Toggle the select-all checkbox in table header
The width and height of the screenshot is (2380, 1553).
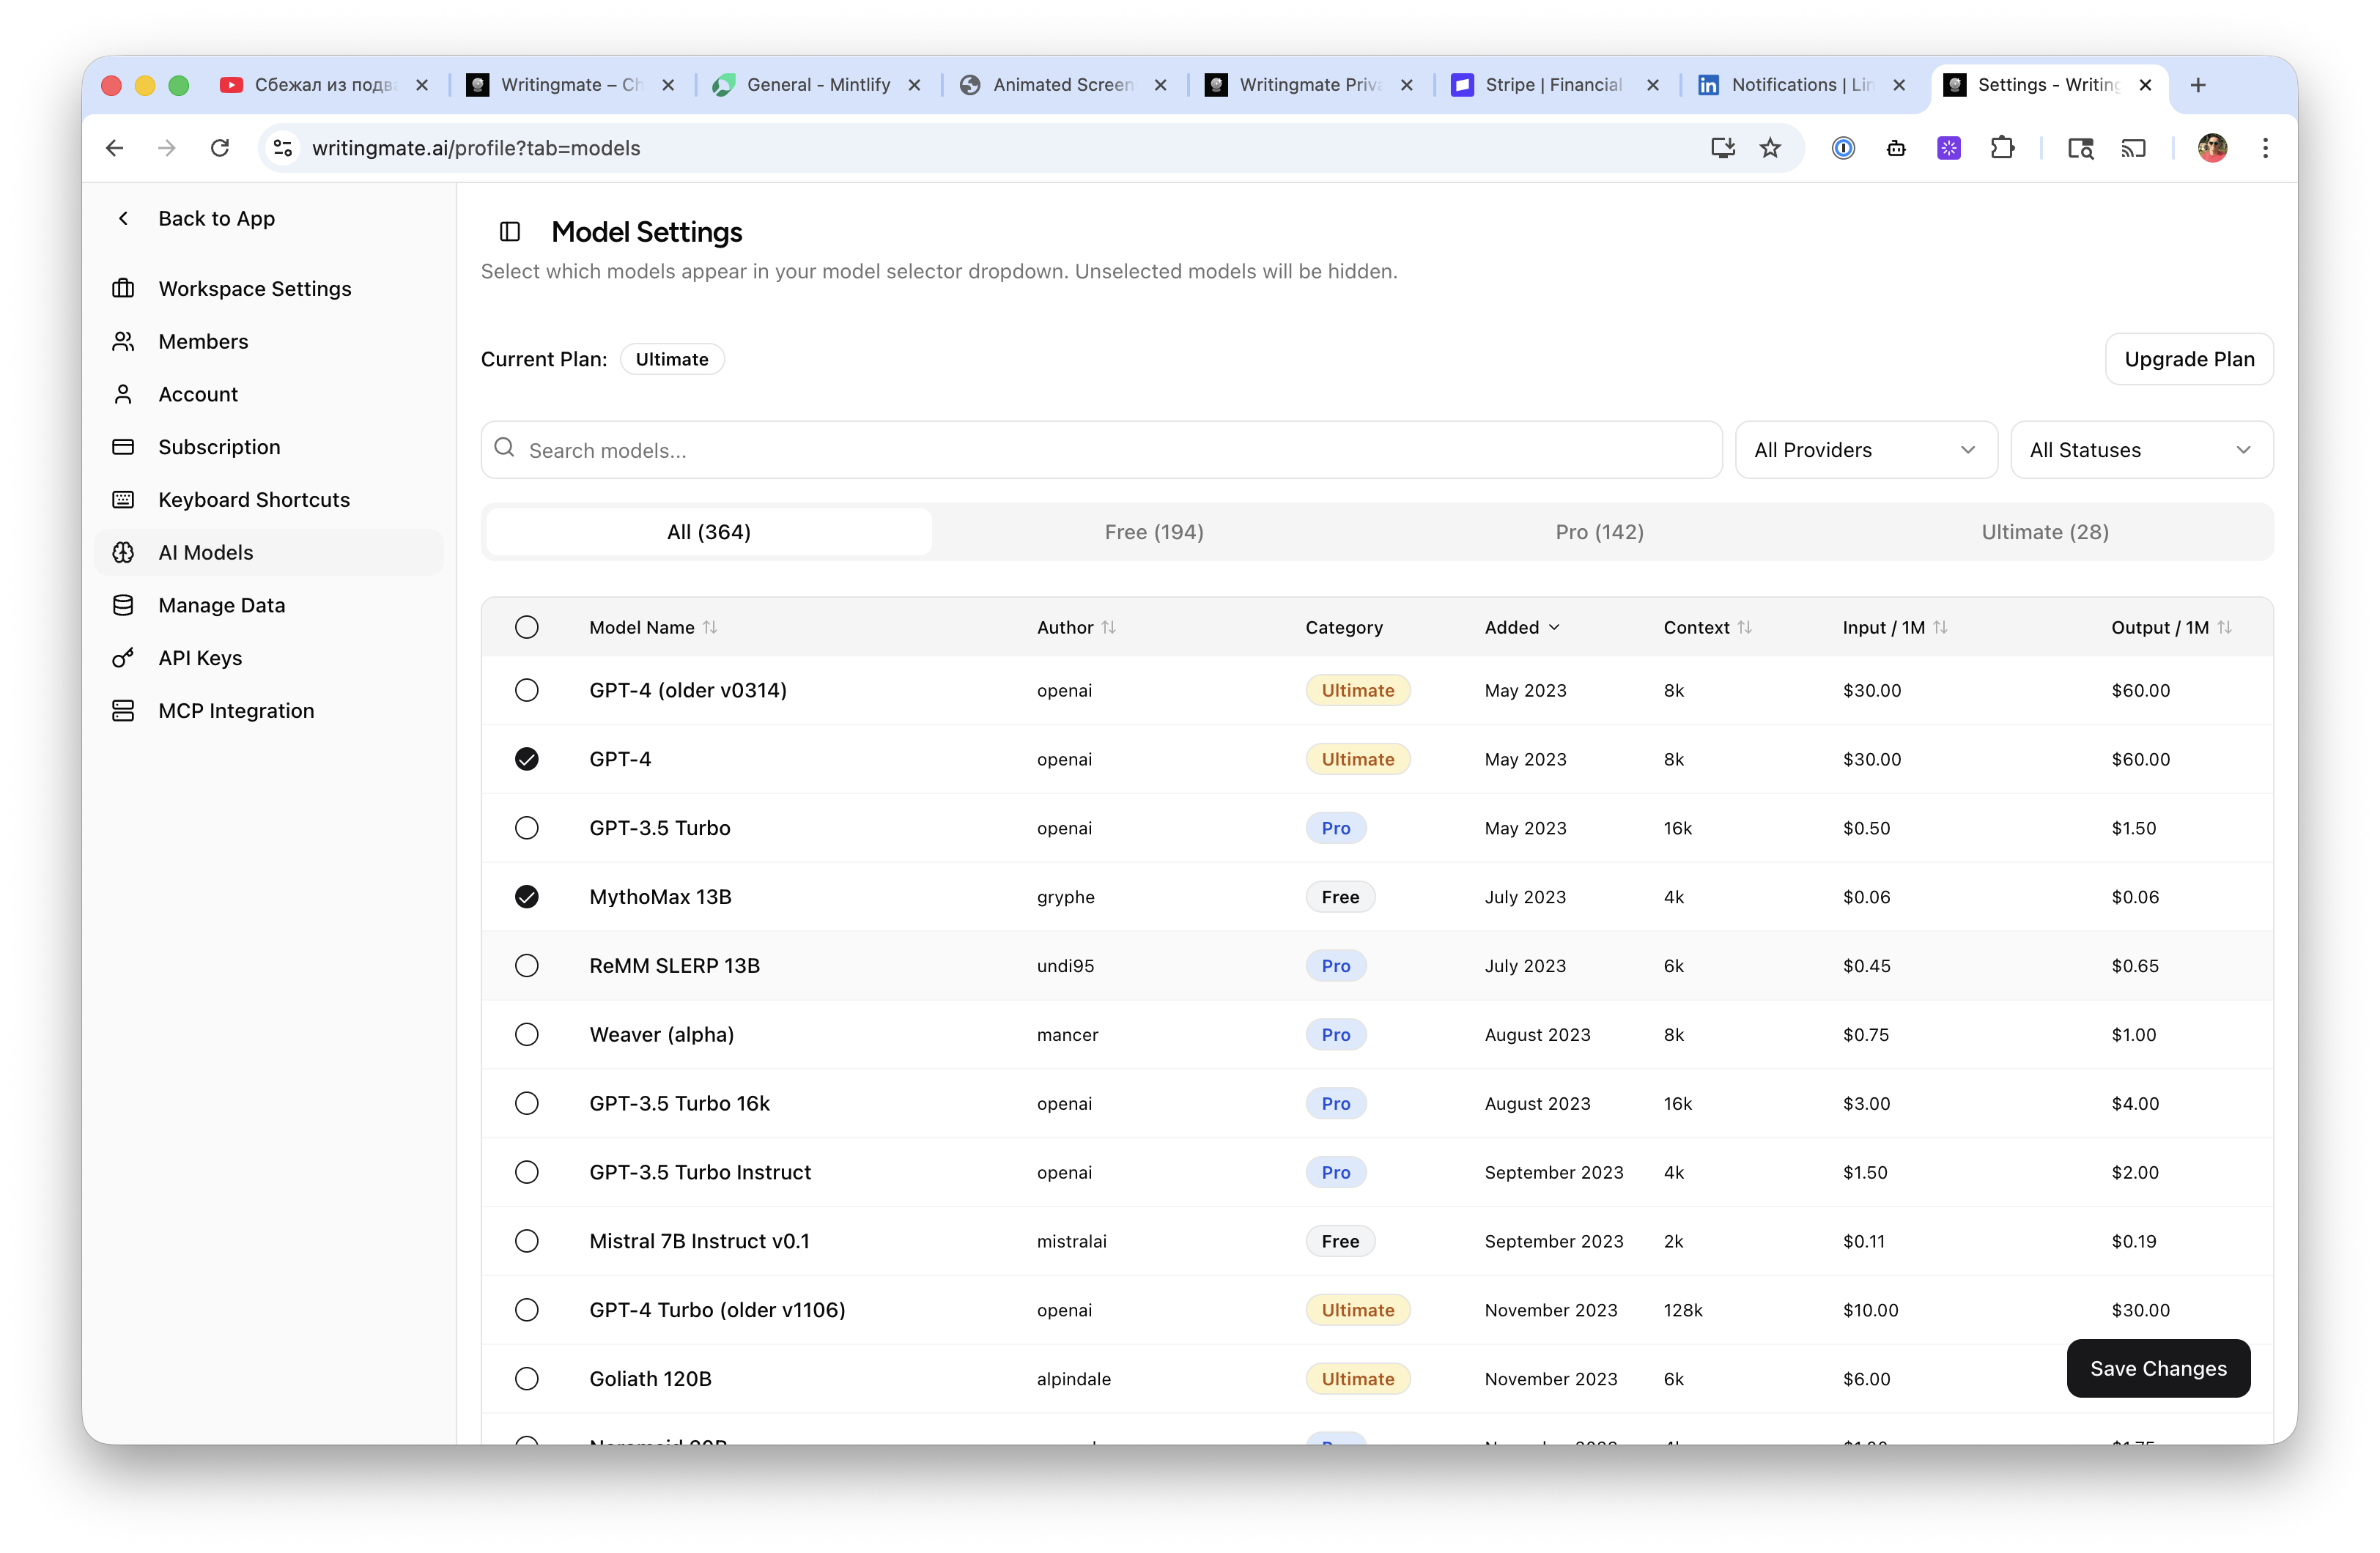click(527, 627)
